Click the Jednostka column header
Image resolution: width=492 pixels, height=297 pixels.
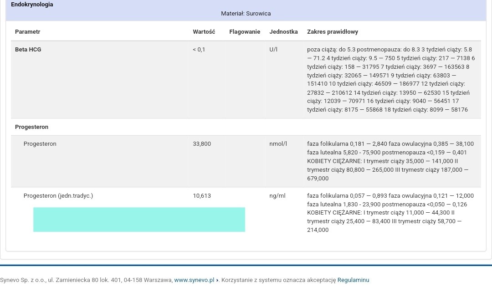pyautogui.click(x=283, y=32)
